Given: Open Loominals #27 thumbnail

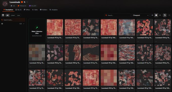Looking at the screenshot, I should (x=37, y=78).
